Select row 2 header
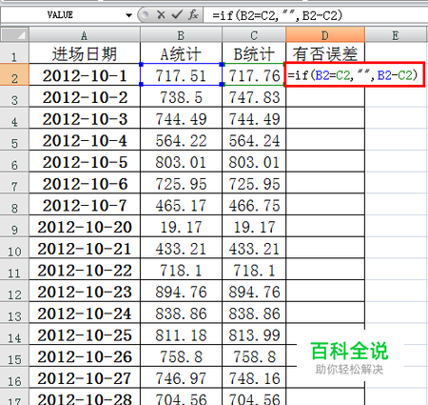This screenshot has height=405, width=428. [14, 74]
